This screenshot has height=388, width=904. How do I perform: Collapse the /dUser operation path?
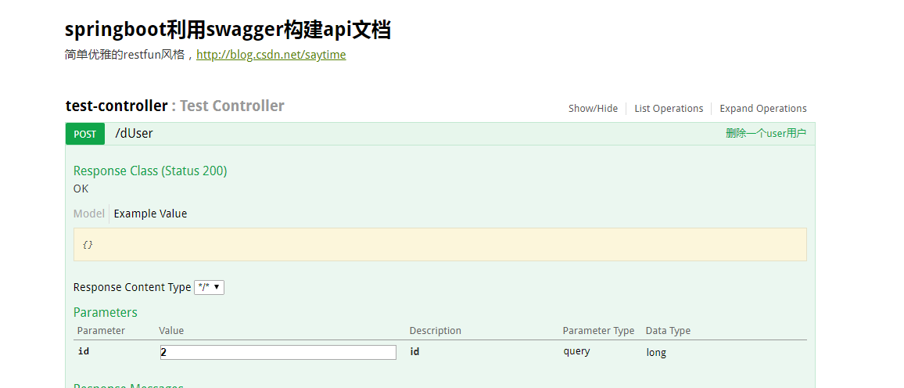click(134, 134)
